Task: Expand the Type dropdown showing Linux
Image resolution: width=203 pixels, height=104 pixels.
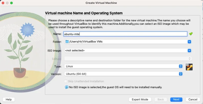Action: tap(181, 66)
